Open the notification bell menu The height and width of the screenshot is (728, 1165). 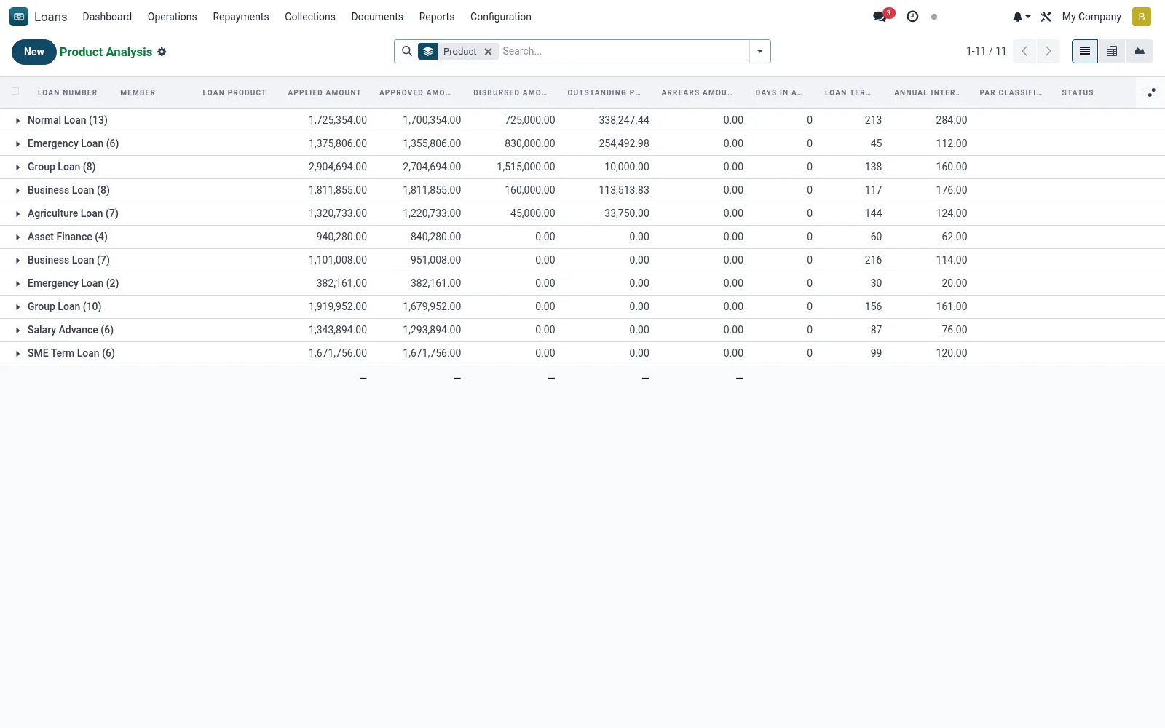pyautogui.click(x=1021, y=17)
